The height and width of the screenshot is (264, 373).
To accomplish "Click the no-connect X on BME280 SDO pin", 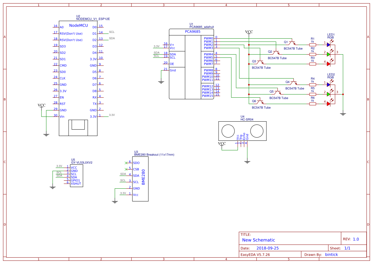I will [x=126, y=163].
